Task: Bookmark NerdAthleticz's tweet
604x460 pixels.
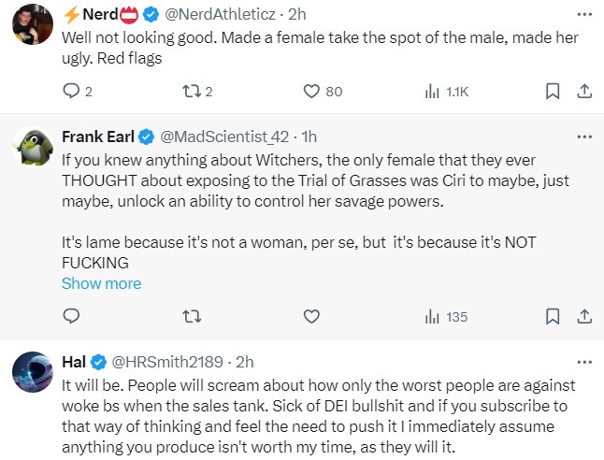Action: (553, 92)
